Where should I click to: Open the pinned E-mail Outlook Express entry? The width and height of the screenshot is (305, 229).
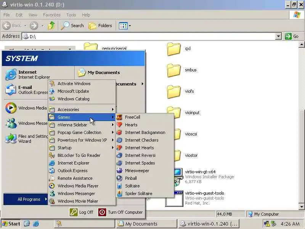[x=26, y=90]
